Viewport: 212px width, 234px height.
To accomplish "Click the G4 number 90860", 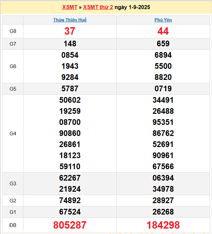I will tap(70, 133).
